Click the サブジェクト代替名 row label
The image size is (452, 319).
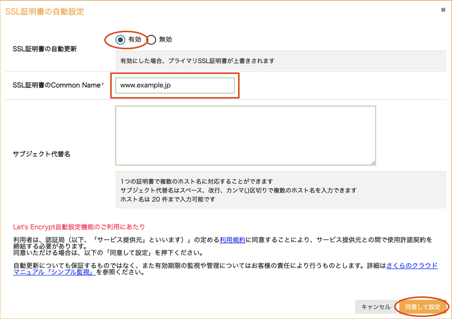point(41,154)
